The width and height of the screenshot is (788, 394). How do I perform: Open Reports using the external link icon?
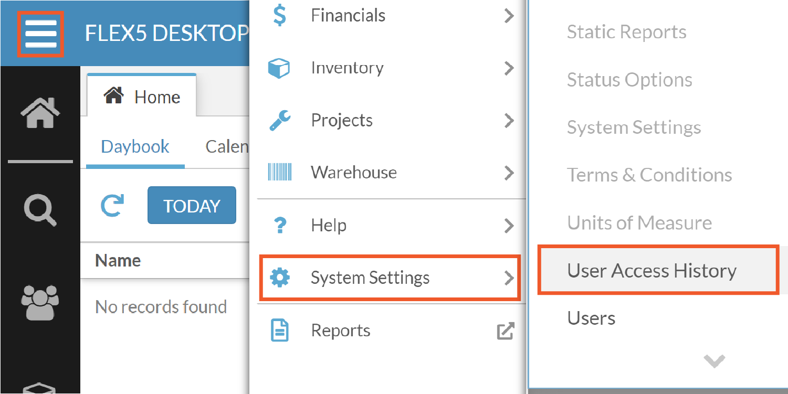(x=505, y=331)
